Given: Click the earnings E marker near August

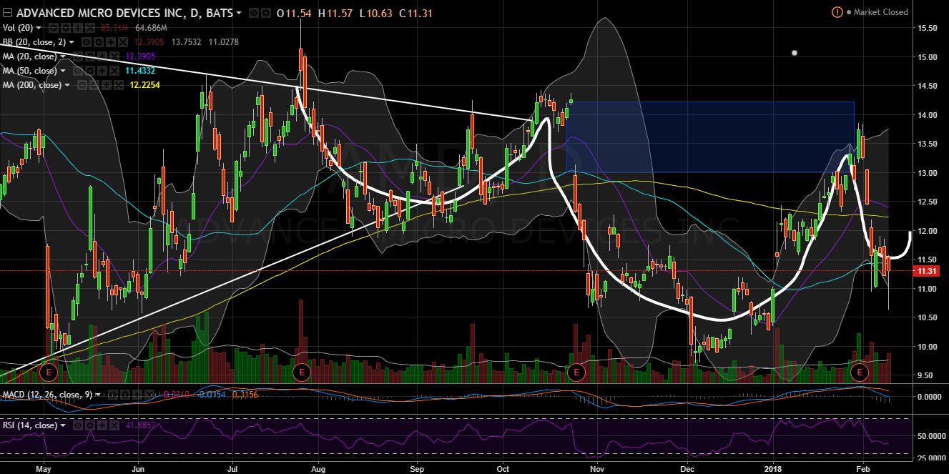Looking at the screenshot, I should (303, 372).
